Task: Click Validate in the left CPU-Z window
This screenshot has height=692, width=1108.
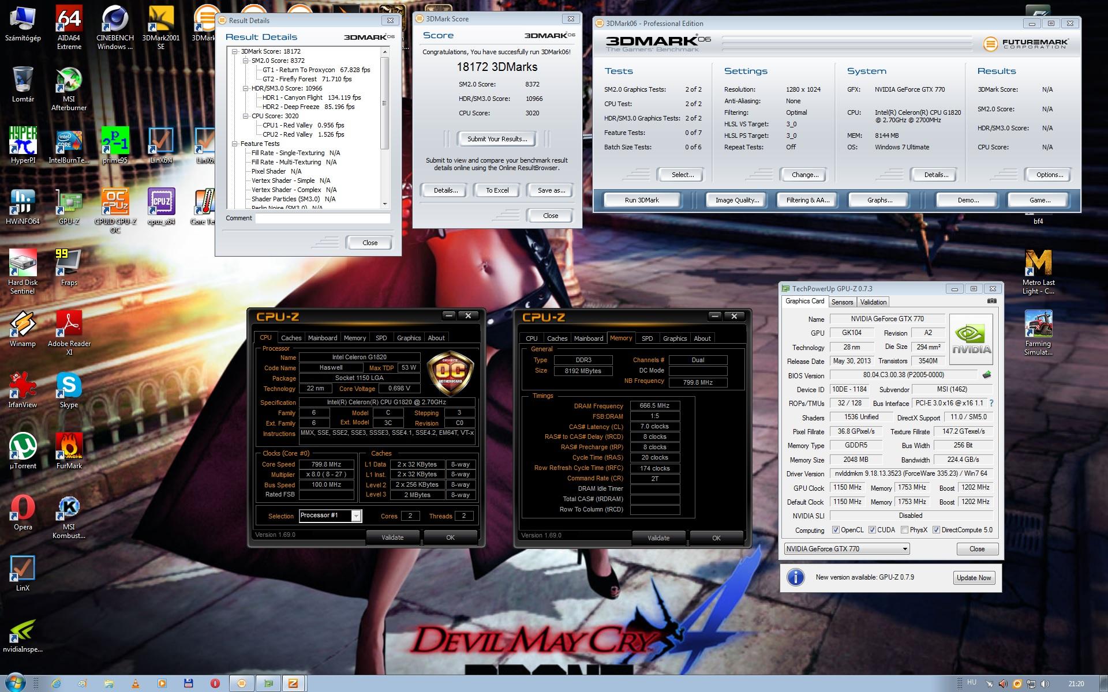Action: [392, 537]
